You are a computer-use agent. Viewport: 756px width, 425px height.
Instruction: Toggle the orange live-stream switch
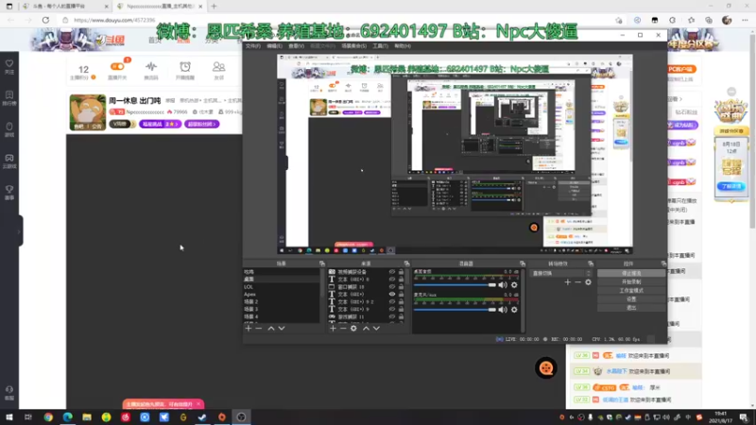click(117, 67)
